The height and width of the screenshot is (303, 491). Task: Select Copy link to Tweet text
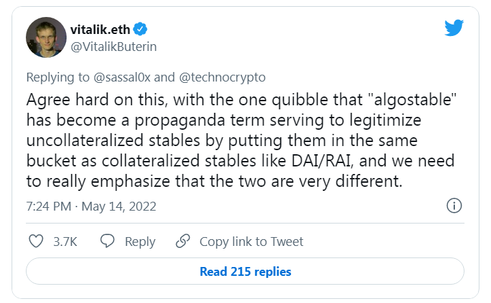(251, 242)
